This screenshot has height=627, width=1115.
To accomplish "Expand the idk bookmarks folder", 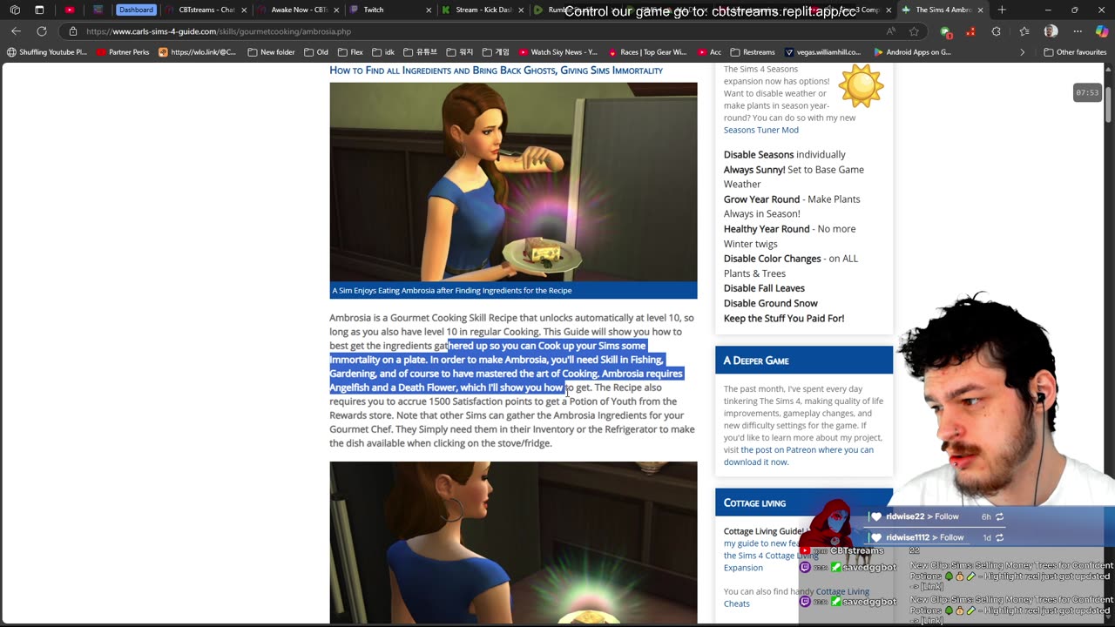I will 383,52.
